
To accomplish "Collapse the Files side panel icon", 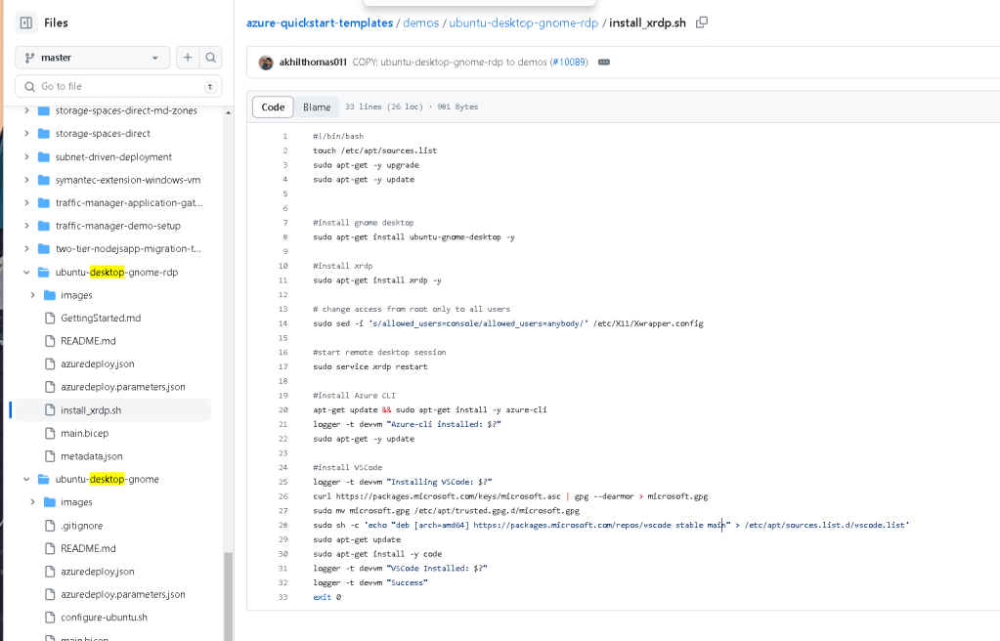I will 26,22.
